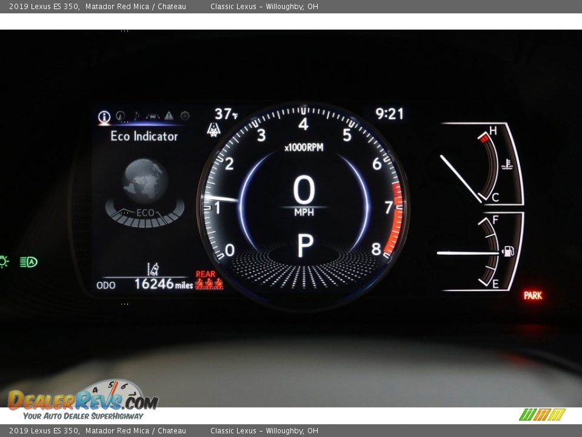The width and height of the screenshot is (582, 437).
Task: Toggle the P gear position indicator
Action: coord(304,245)
